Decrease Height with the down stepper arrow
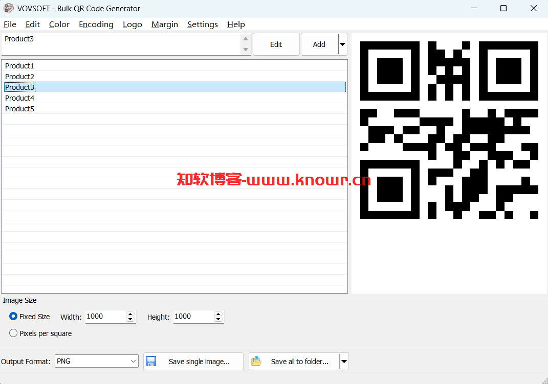 tap(218, 319)
